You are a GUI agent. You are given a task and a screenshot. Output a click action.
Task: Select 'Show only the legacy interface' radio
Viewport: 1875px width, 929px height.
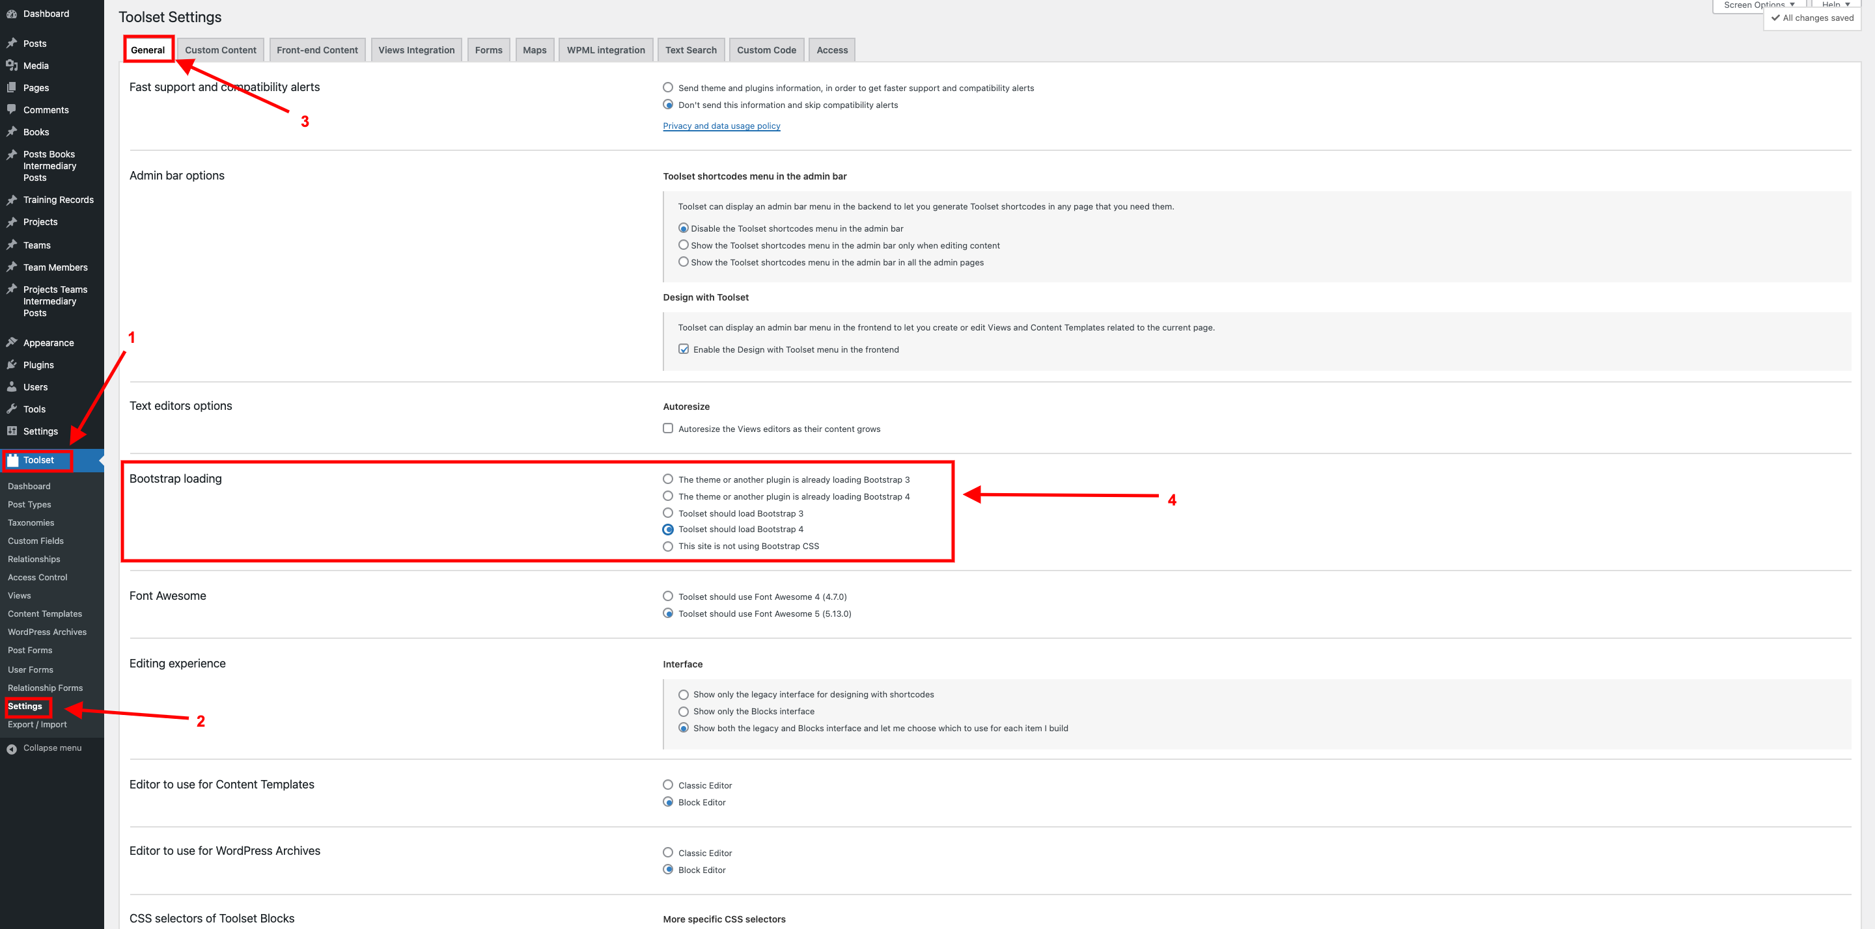[684, 695]
